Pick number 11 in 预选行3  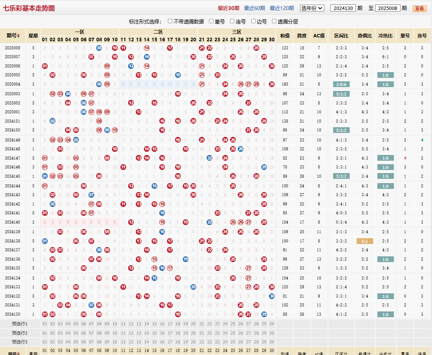coord(123,342)
